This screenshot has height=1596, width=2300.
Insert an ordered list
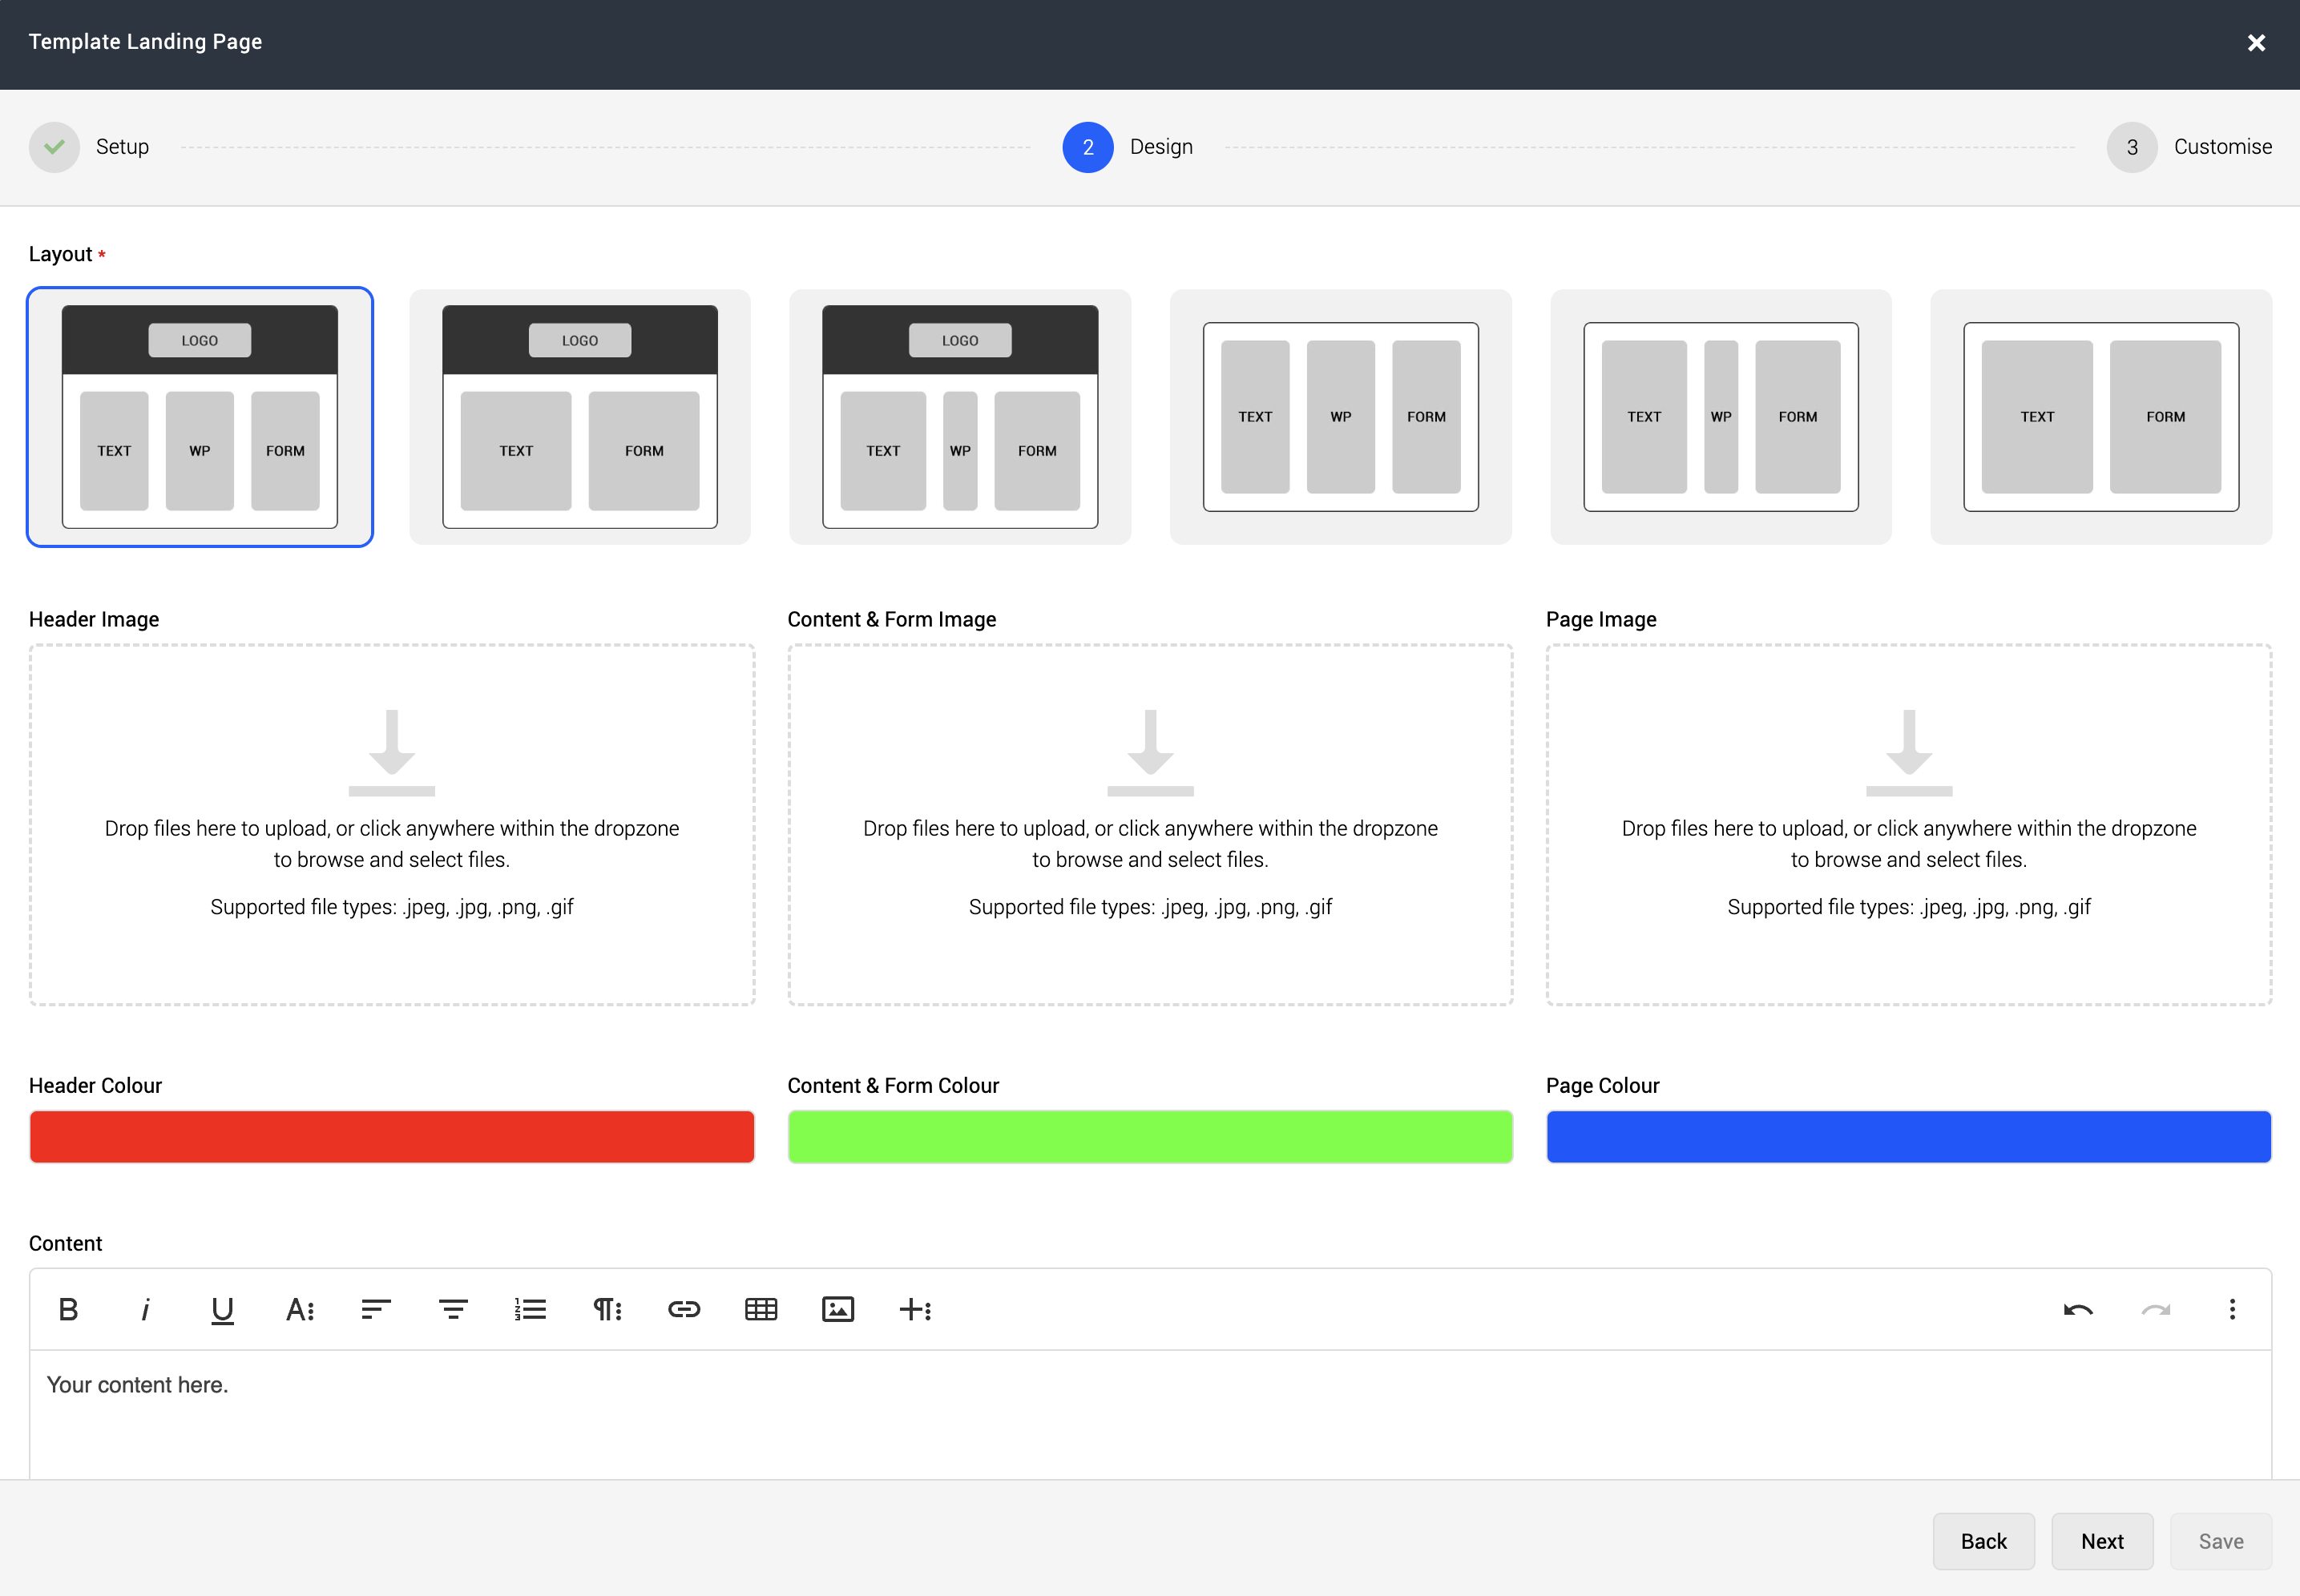[530, 1309]
